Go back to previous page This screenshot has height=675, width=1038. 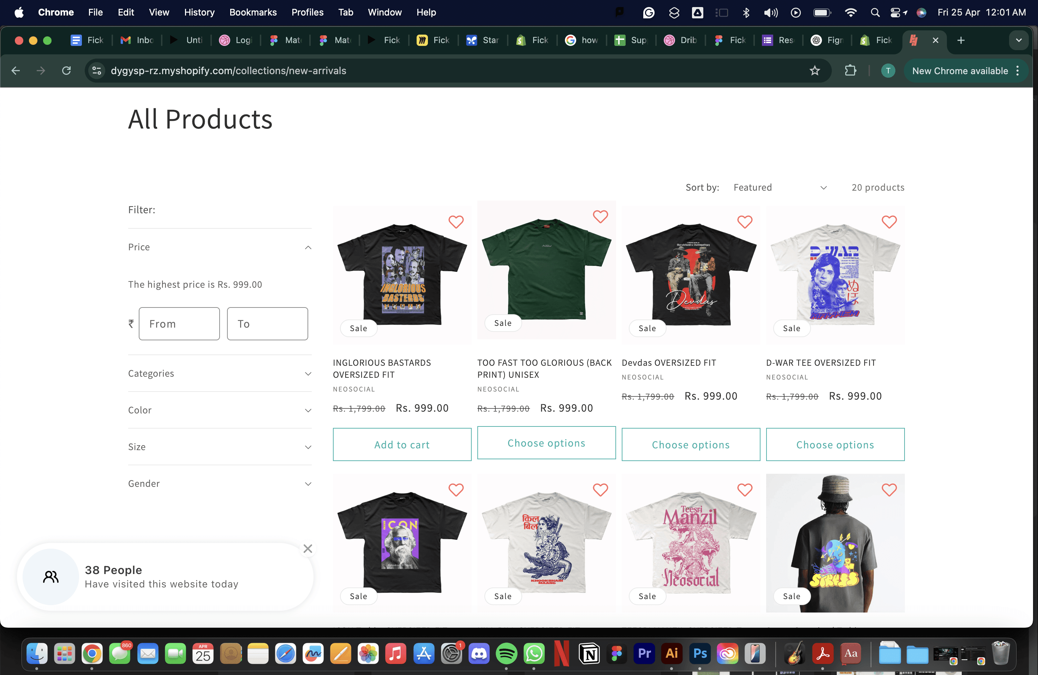16,71
